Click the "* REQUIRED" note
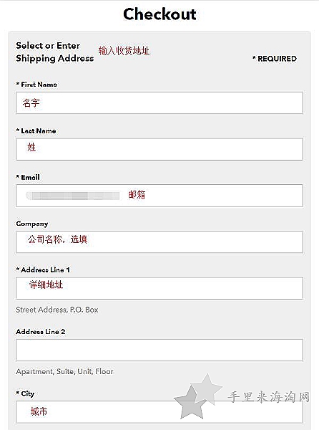Screen dimensions: 319x430 pos(275,59)
